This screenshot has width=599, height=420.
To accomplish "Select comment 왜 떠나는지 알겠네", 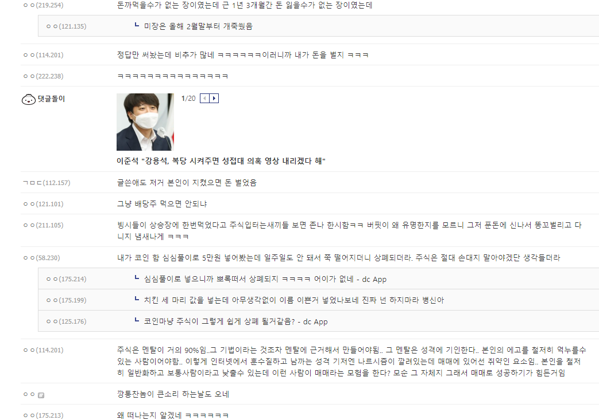I will (173, 415).
